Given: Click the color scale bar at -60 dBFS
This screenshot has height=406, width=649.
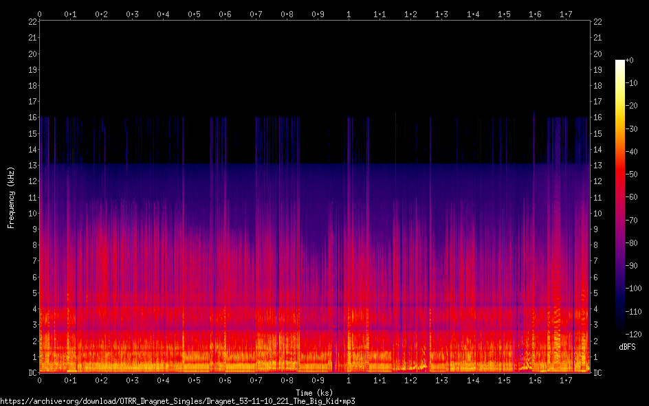Looking at the screenshot, I should coord(620,197).
